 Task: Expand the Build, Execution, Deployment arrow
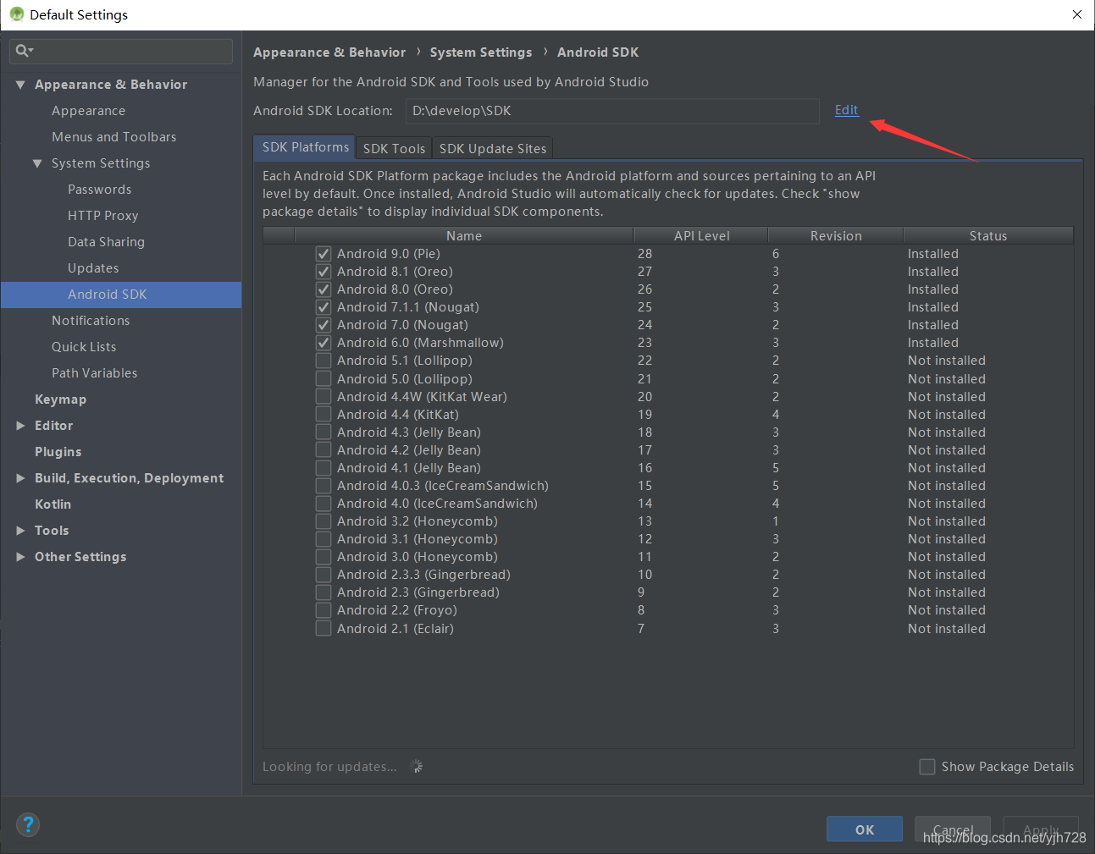tap(20, 478)
